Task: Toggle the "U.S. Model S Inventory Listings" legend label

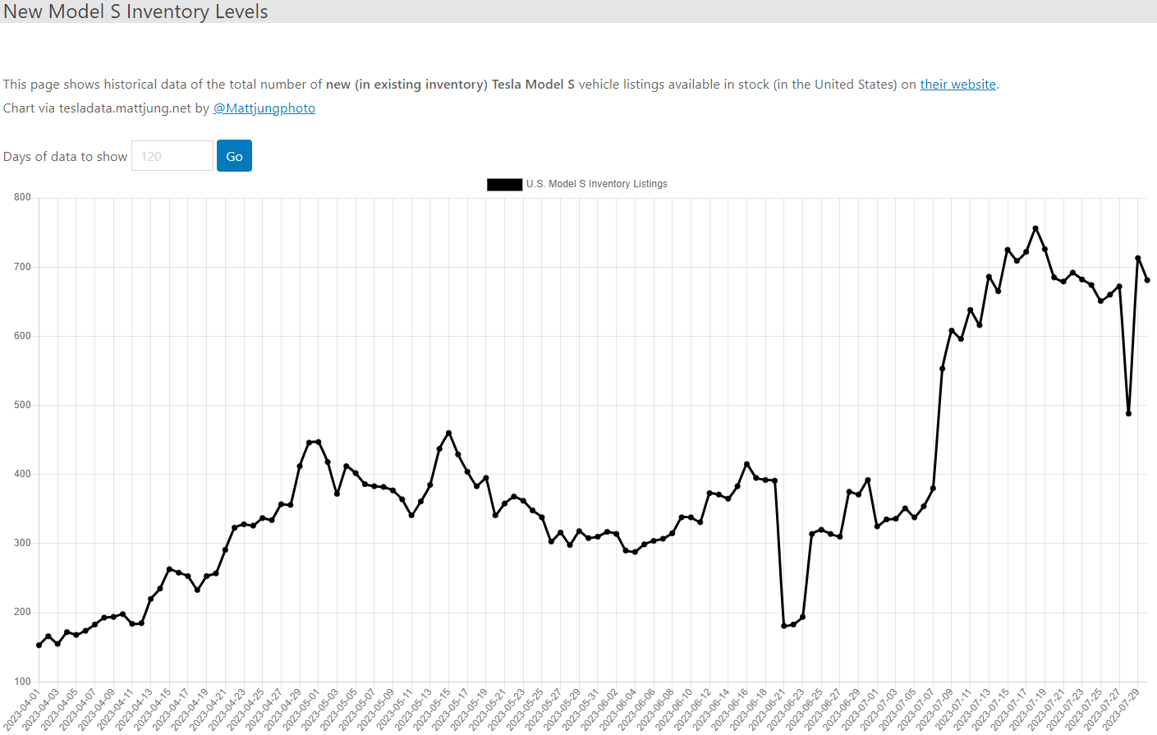Action: pos(597,184)
